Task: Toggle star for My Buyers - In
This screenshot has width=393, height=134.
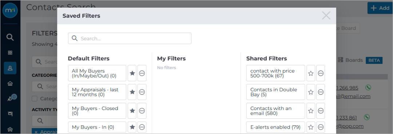Action: 132,127
